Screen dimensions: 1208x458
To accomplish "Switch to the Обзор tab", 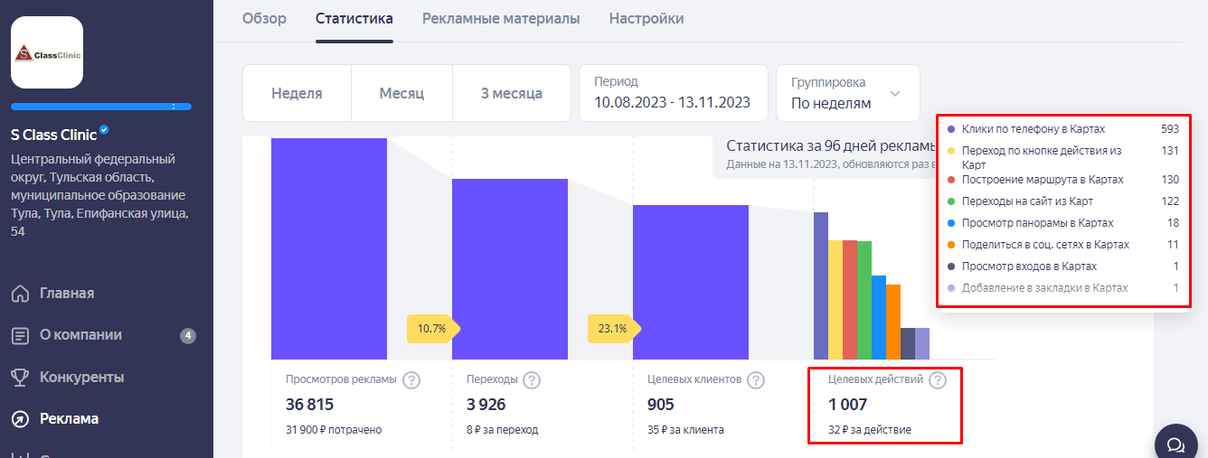I will (264, 18).
